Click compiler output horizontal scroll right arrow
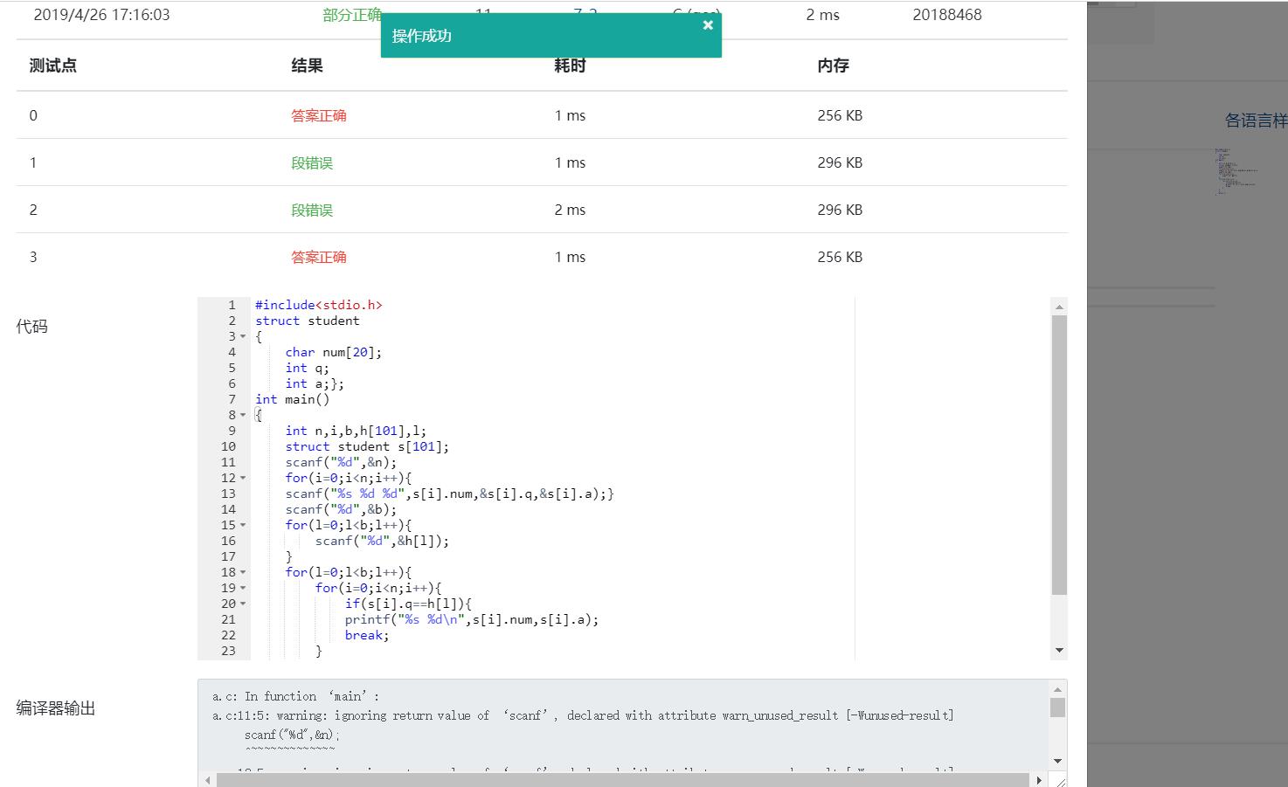Viewport: 1288px width, 787px height. point(1039,780)
